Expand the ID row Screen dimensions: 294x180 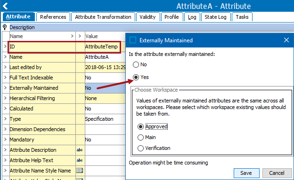point(6,47)
